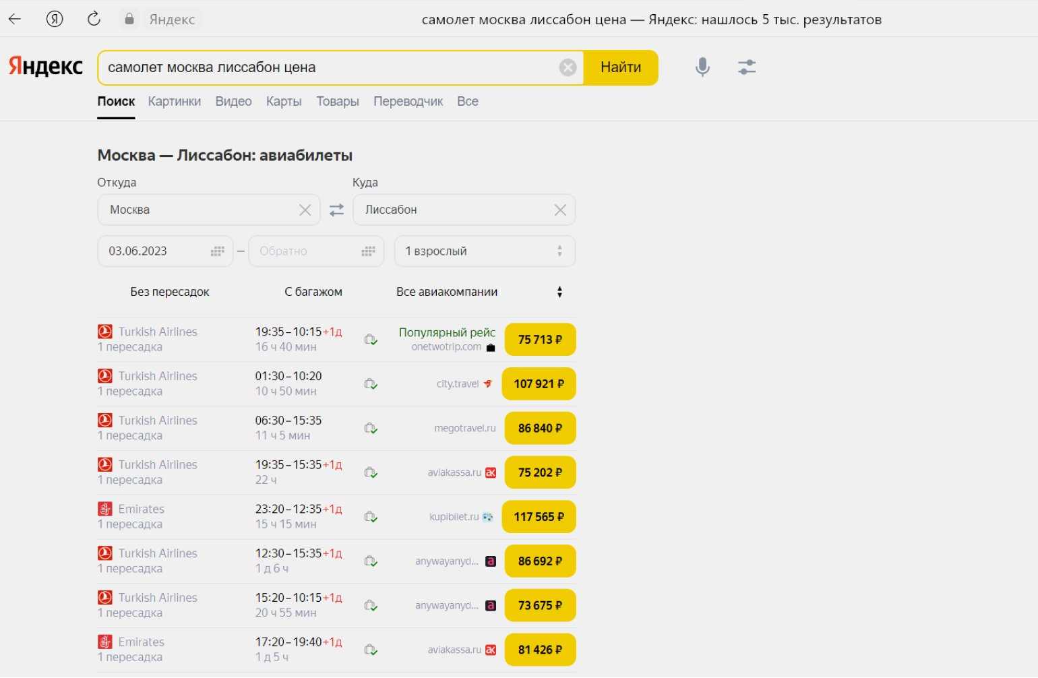Viewport: 1038px width, 678px height.
Task: Clear the Москва departure field
Action: [305, 210]
